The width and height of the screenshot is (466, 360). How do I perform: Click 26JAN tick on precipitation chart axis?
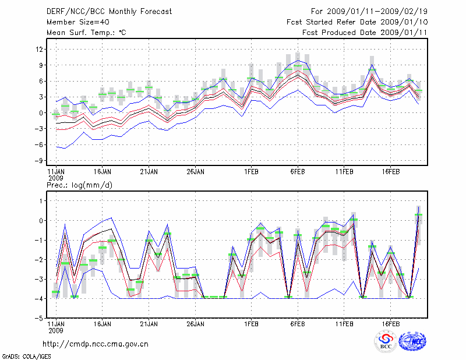(x=195, y=322)
